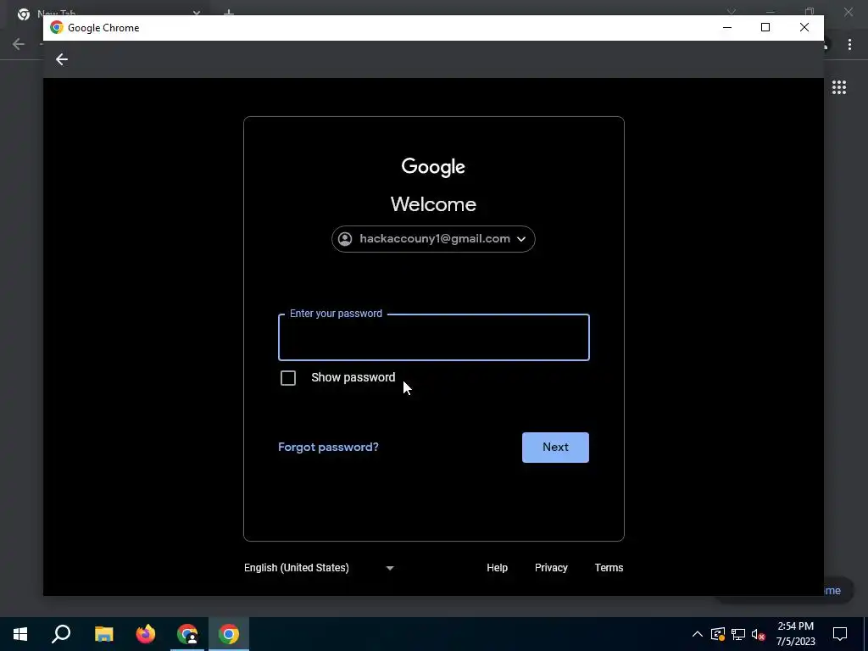
Task: Focus the Enter your password field
Action: tap(434, 337)
